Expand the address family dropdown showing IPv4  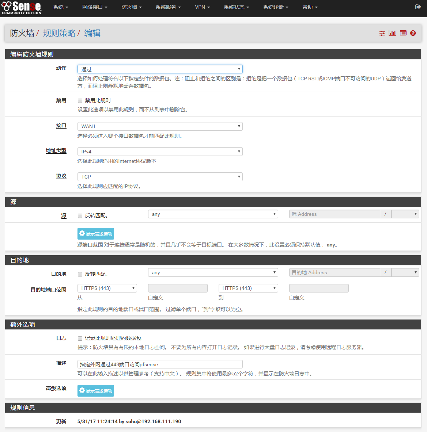[160, 152]
